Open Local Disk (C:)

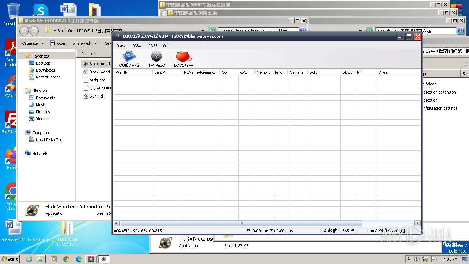click(48, 140)
